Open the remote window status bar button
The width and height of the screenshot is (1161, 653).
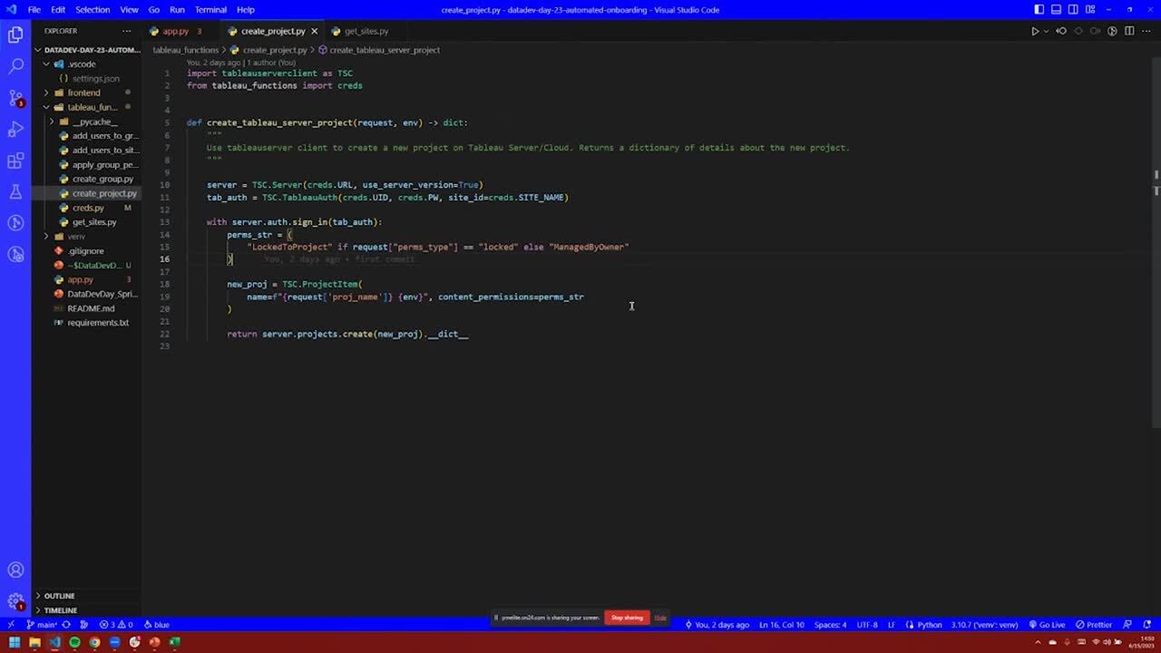tap(10, 624)
